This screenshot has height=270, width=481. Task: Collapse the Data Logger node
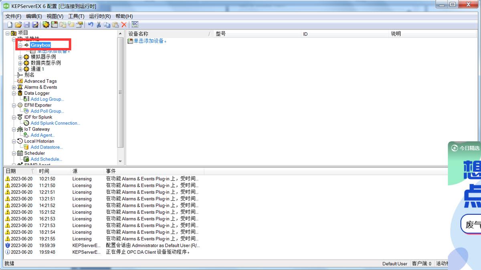pos(14,93)
